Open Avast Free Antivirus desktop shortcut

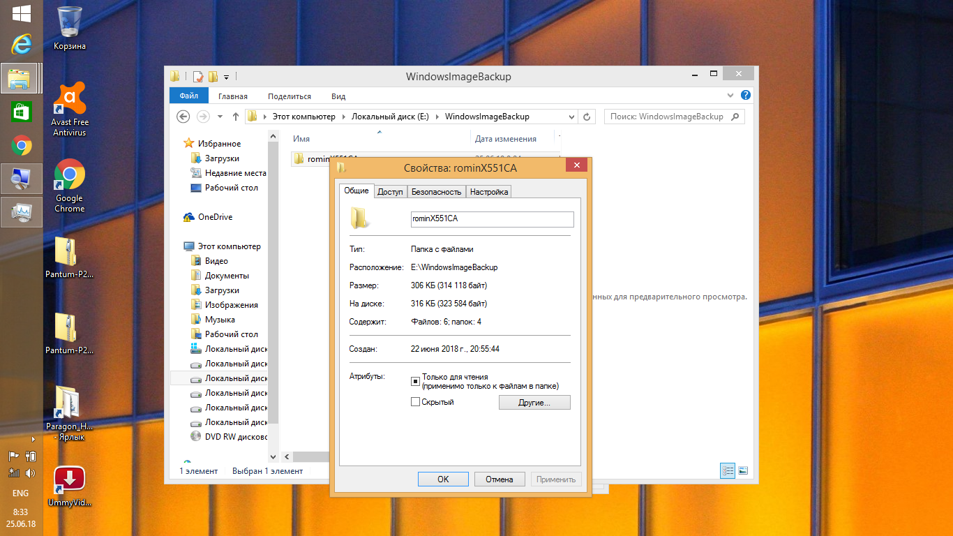pyautogui.click(x=70, y=100)
